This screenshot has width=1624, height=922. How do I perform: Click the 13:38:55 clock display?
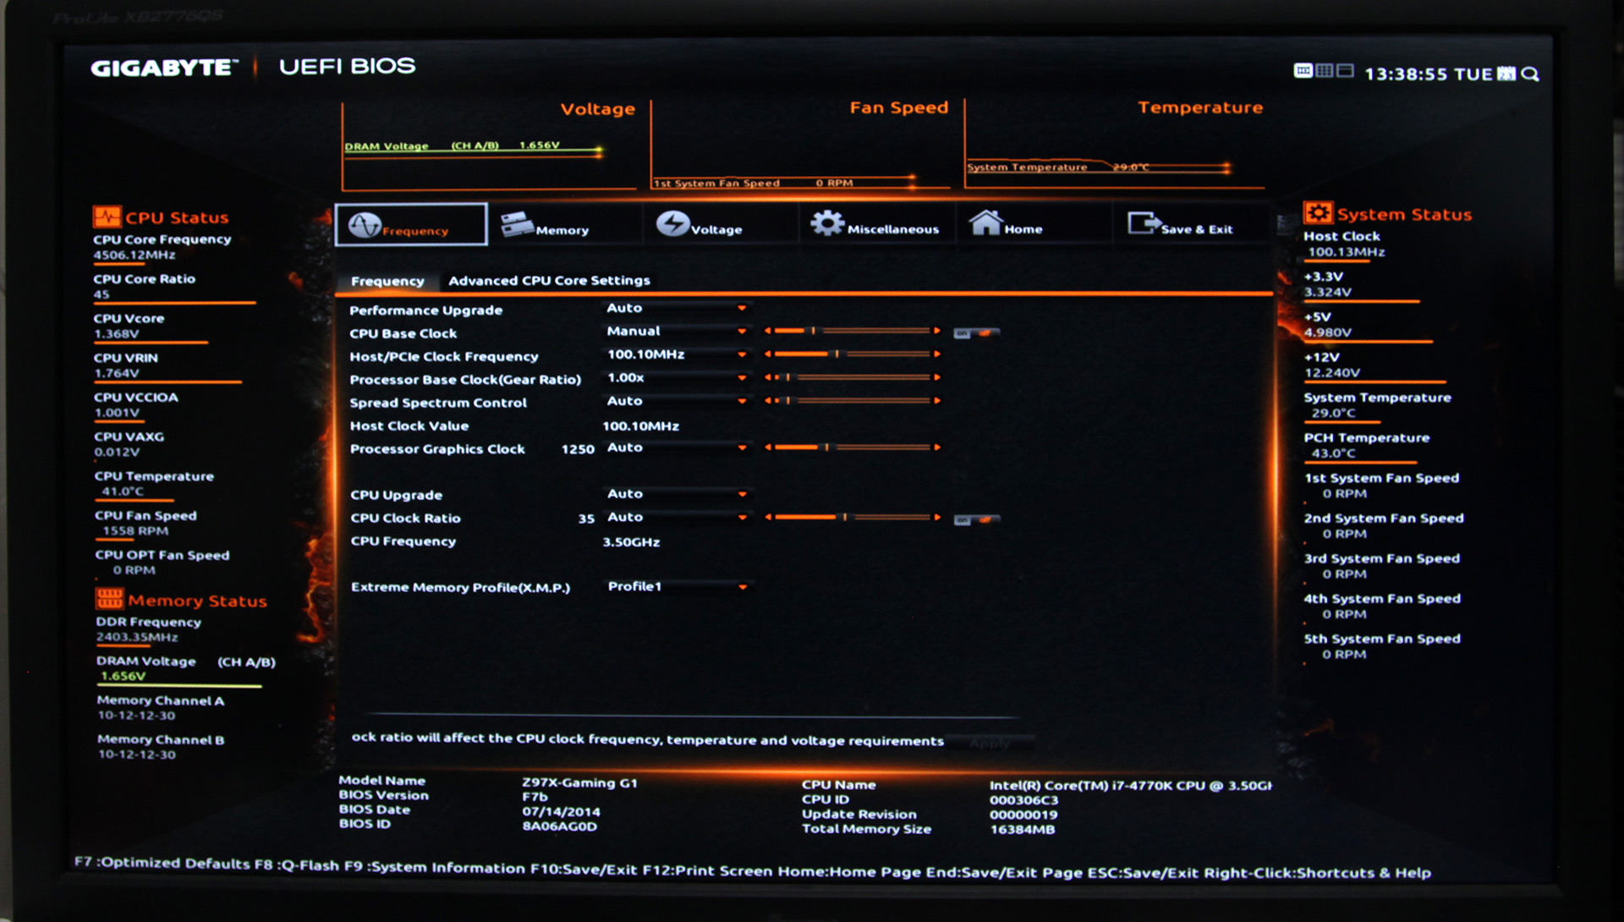[1406, 74]
